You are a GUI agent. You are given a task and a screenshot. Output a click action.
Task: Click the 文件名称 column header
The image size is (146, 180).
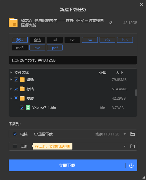tap(22, 72)
